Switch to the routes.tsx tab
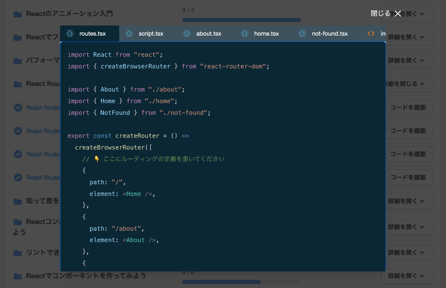 [90, 33]
